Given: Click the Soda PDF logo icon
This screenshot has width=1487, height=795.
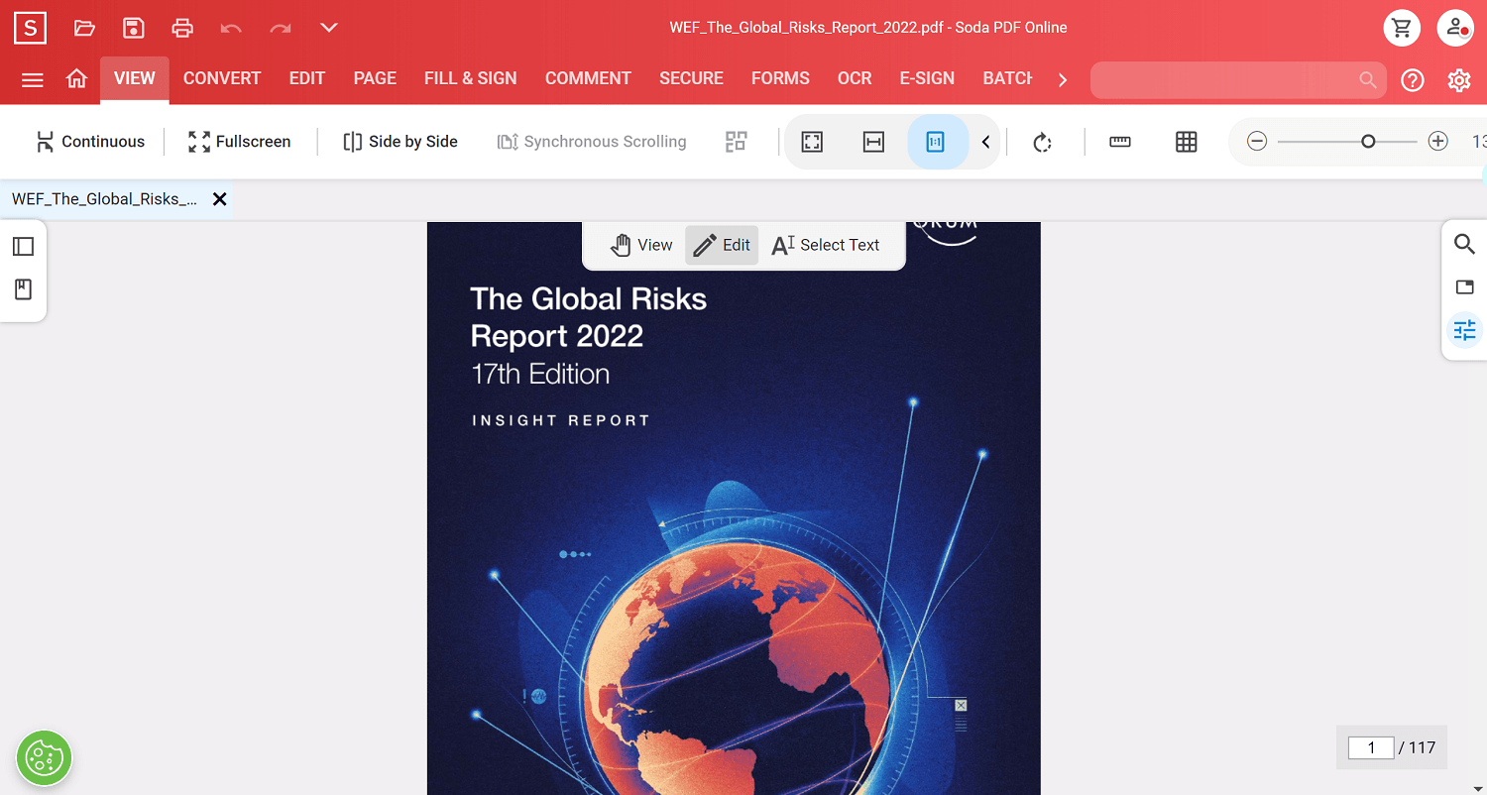Looking at the screenshot, I should tap(30, 28).
